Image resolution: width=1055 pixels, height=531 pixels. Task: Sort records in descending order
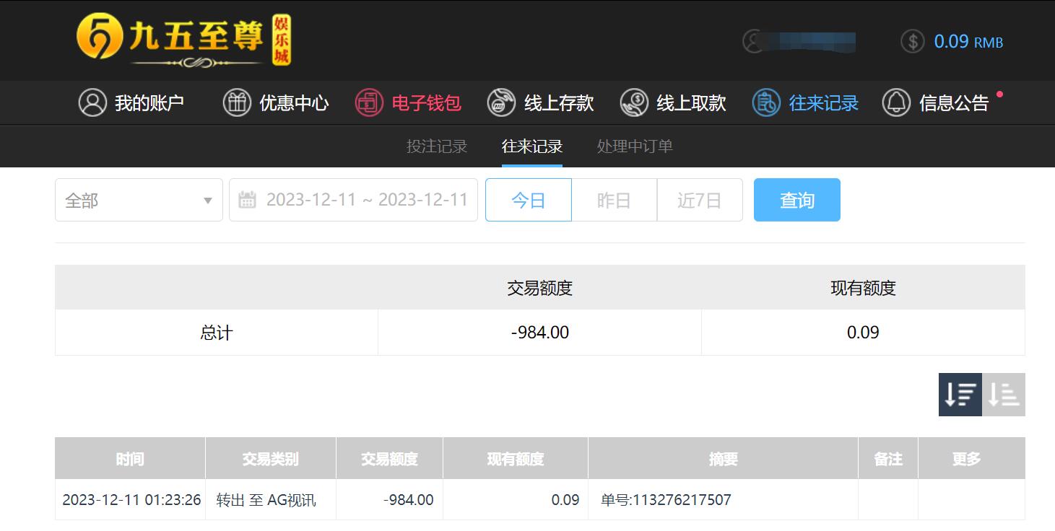(x=960, y=395)
